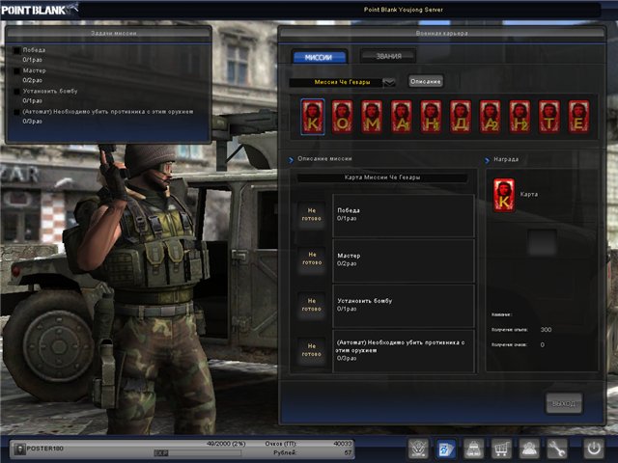This screenshot has width=618, height=463.
Task: Select the Che Guevara card T
Action: coord(549,117)
